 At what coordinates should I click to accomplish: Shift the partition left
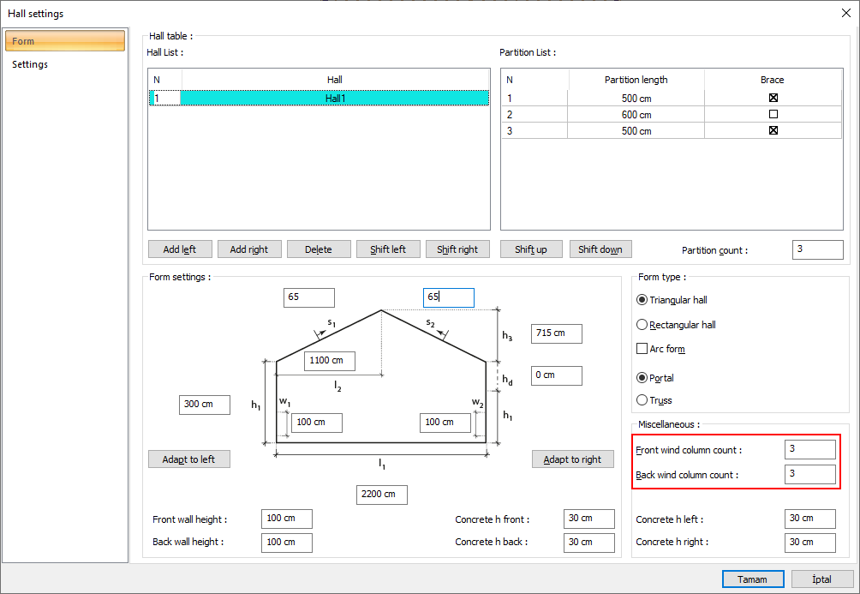pyautogui.click(x=388, y=249)
